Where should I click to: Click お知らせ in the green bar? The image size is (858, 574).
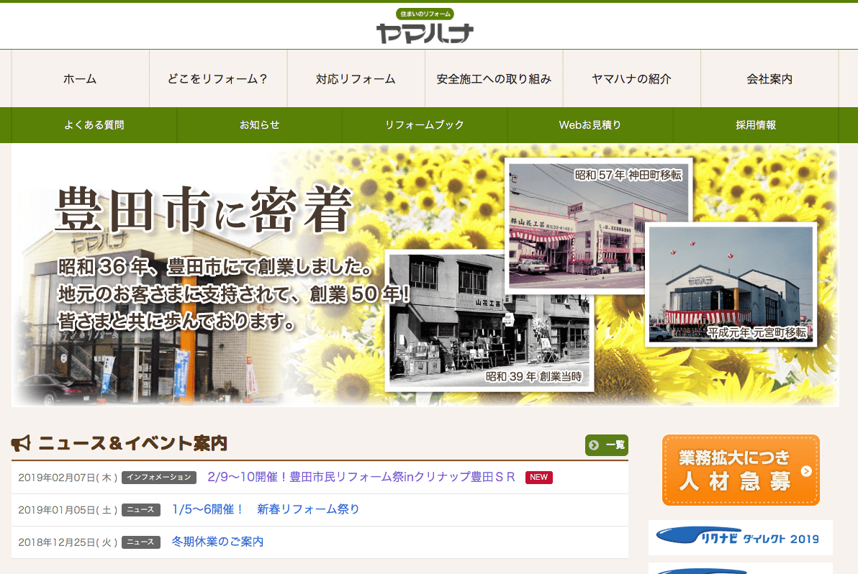tap(259, 125)
